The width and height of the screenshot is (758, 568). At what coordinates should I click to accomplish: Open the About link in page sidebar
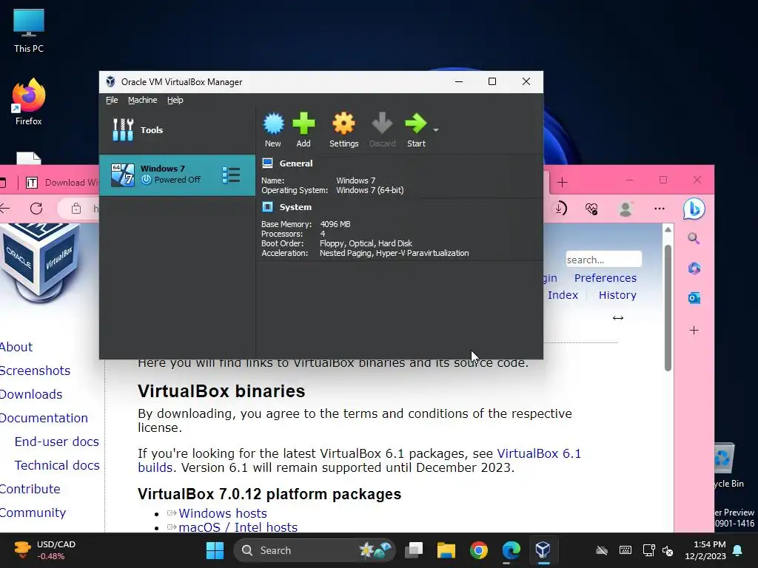click(x=16, y=348)
